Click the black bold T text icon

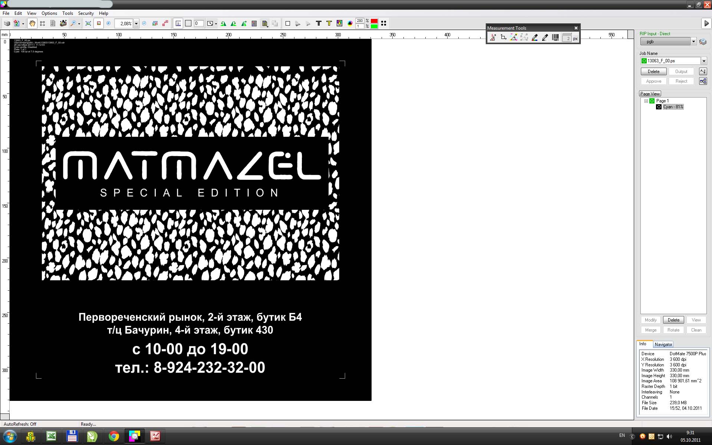(319, 23)
